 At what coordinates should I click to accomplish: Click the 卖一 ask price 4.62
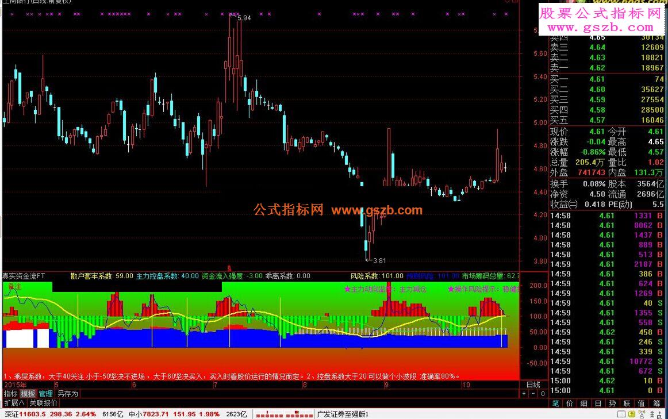(597, 68)
